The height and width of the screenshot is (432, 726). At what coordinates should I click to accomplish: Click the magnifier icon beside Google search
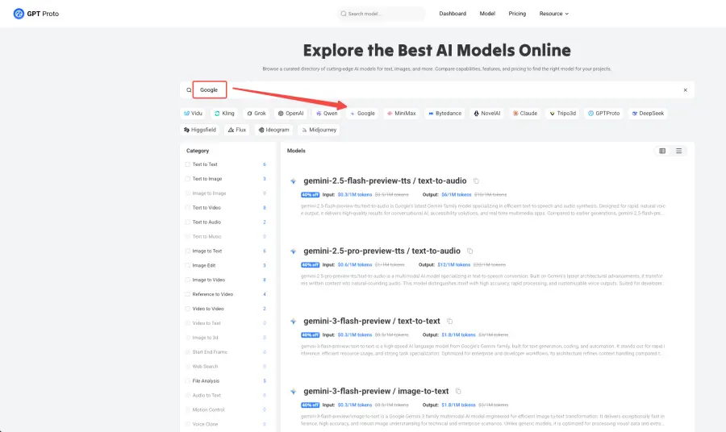click(x=189, y=90)
